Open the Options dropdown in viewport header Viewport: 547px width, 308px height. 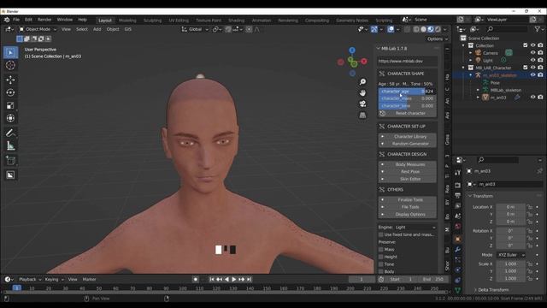point(438,38)
